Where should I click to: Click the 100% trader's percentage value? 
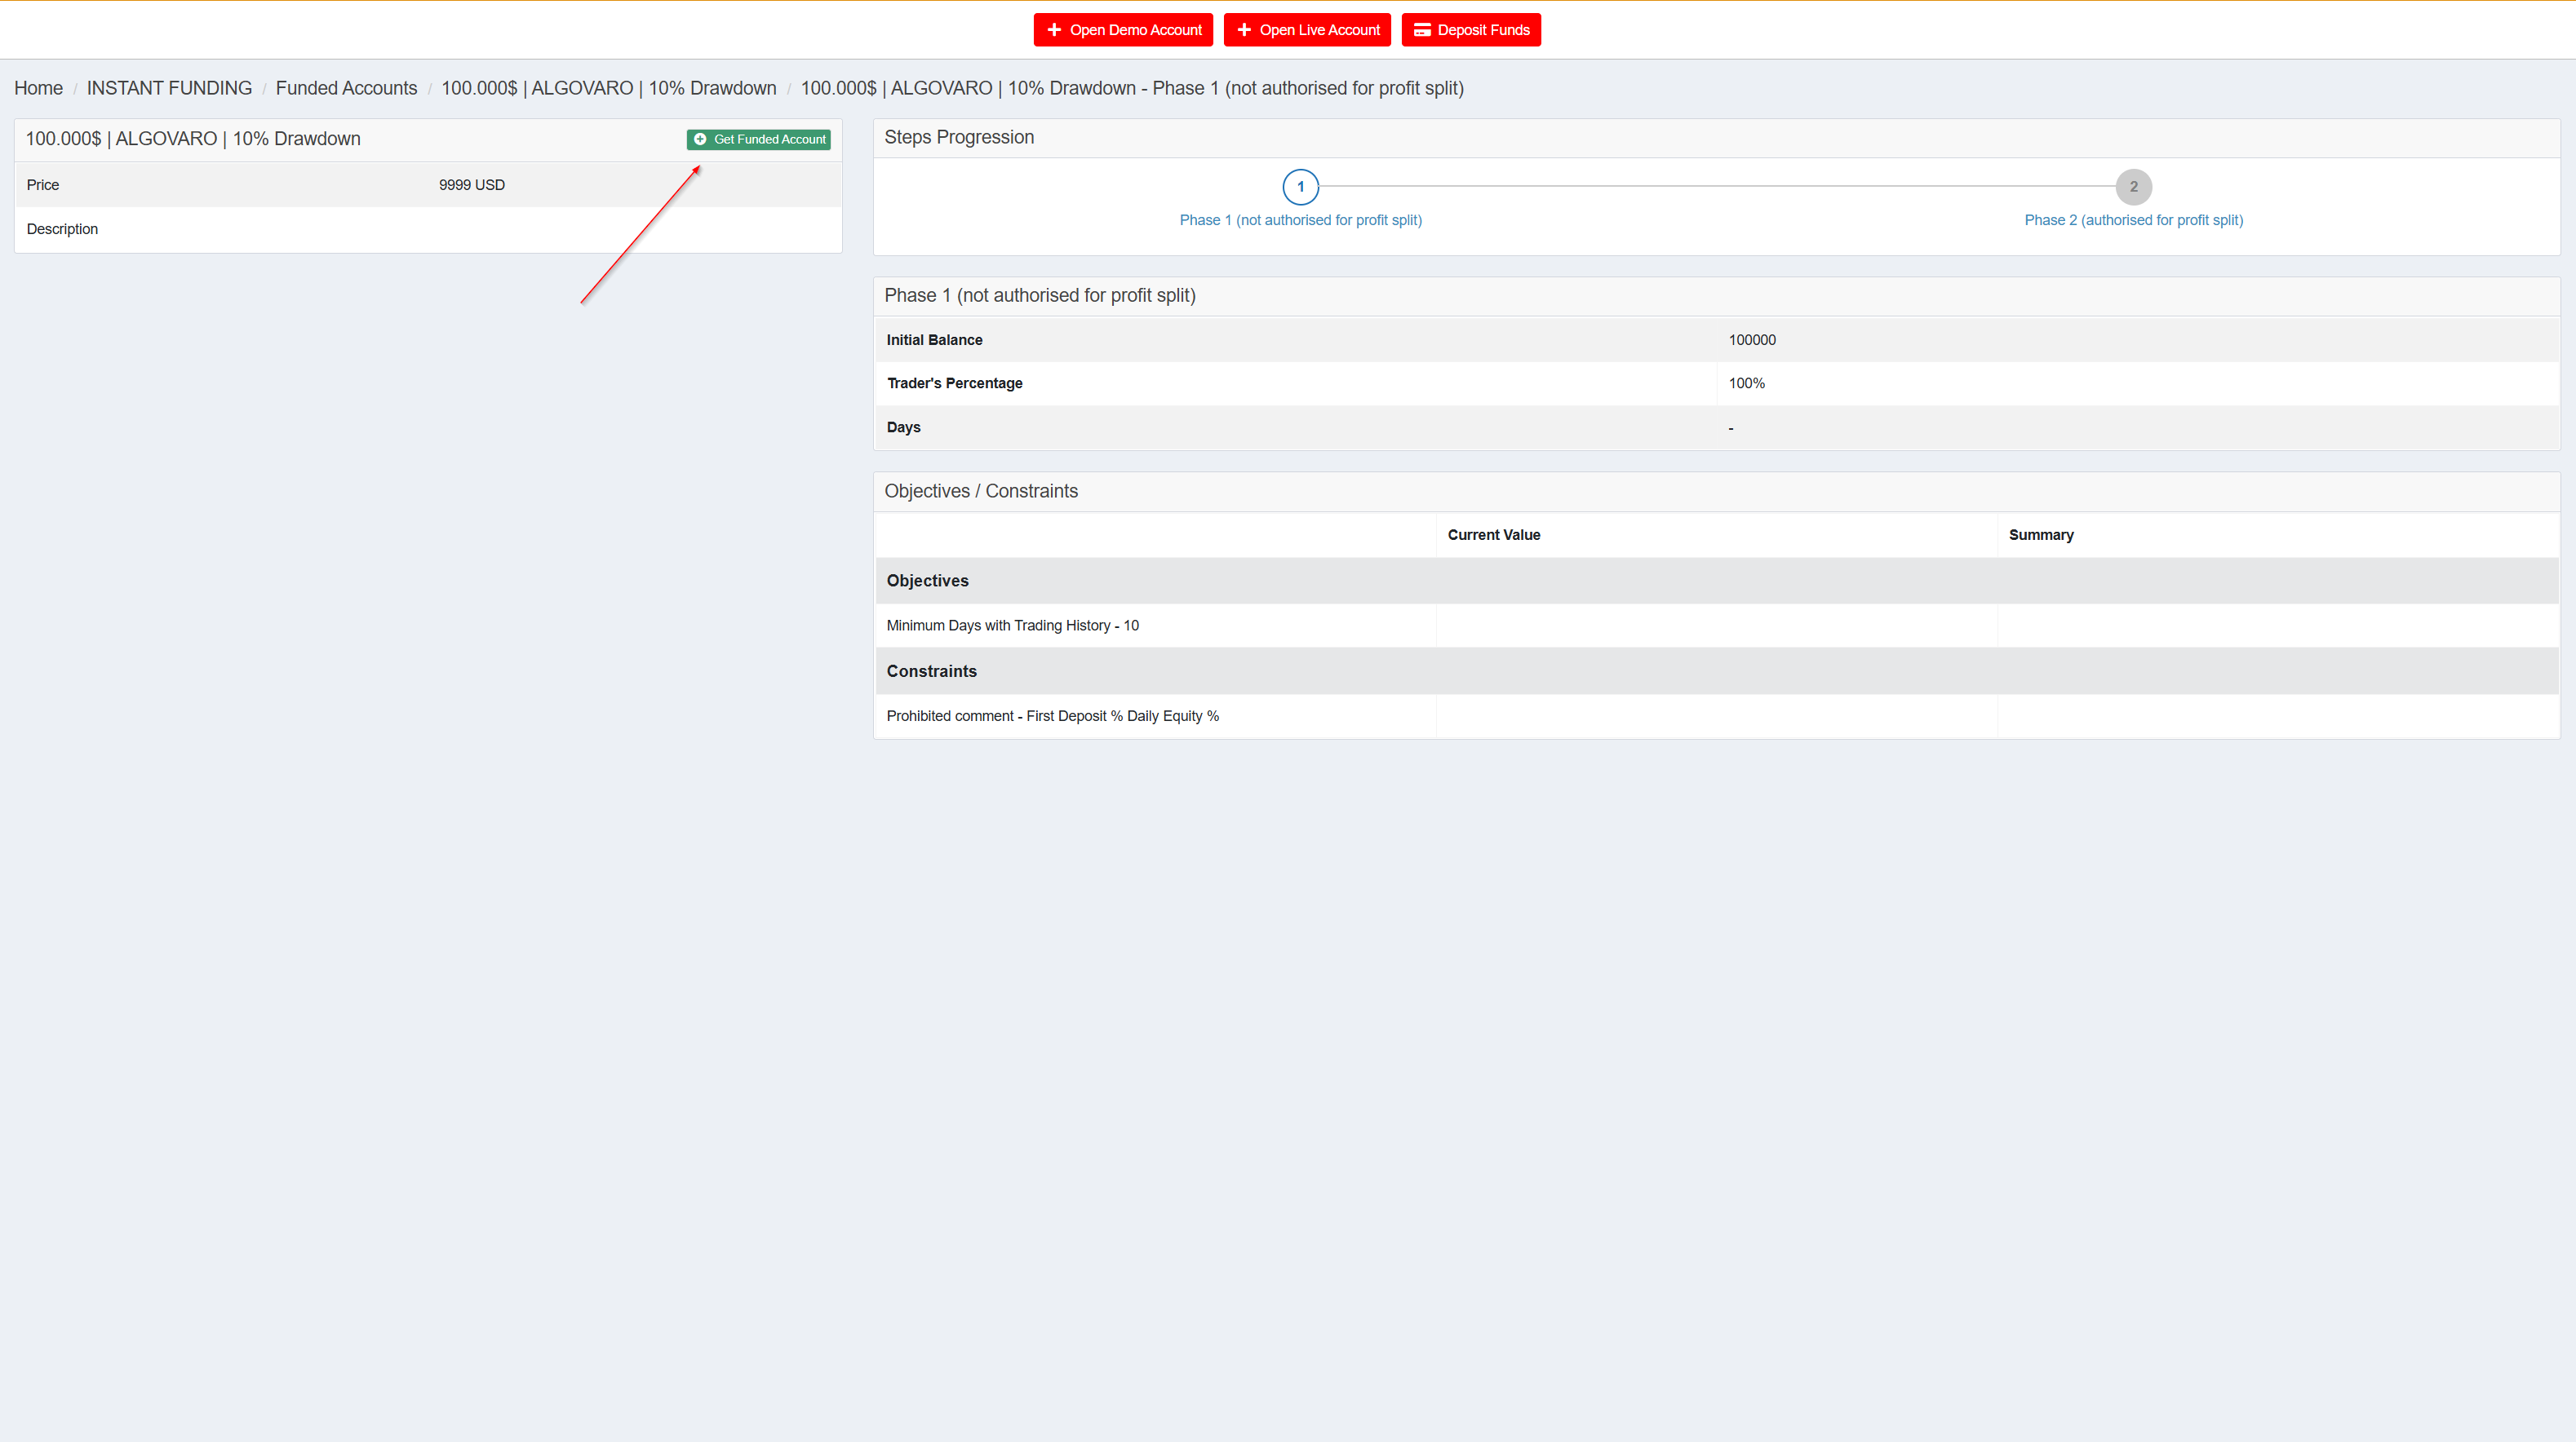(x=1746, y=383)
